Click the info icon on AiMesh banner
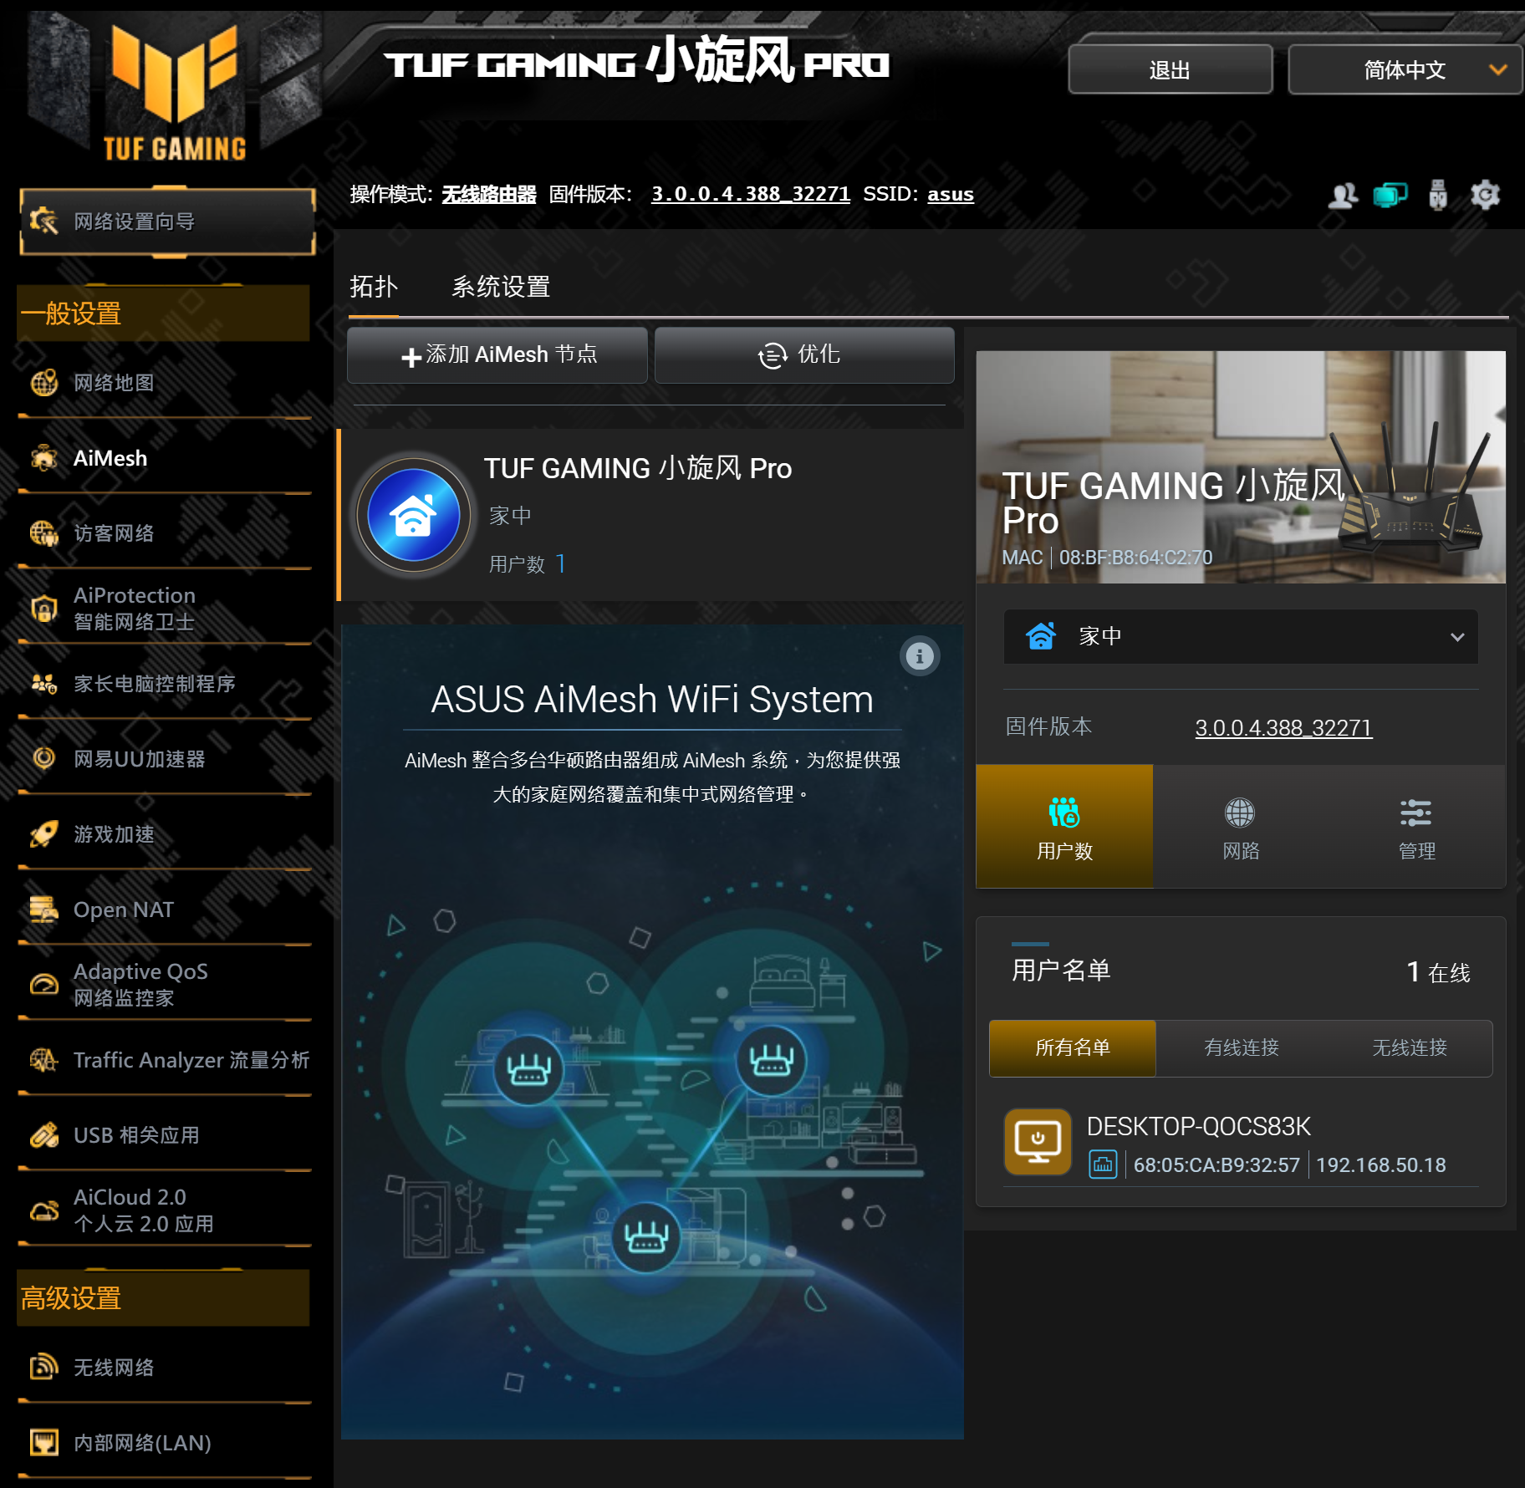The width and height of the screenshot is (1525, 1488). pos(920,656)
